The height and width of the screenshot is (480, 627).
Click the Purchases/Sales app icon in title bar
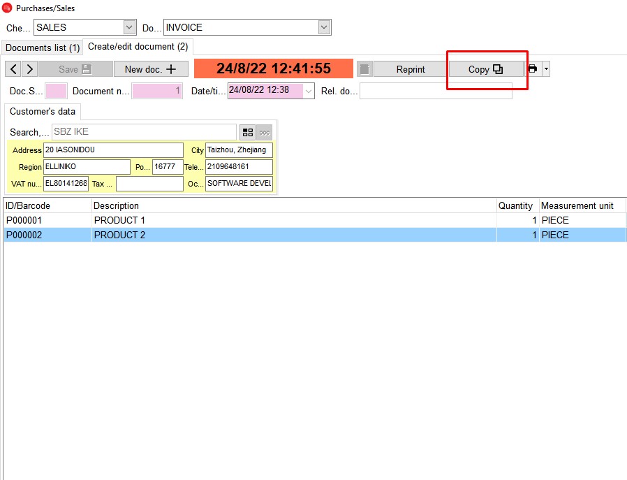(8, 8)
